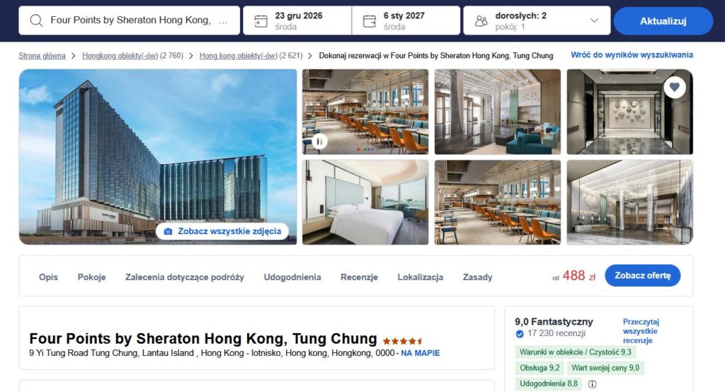Expand the guests and rooms dropdown arrow
This screenshot has width=725, height=392.
click(595, 21)
